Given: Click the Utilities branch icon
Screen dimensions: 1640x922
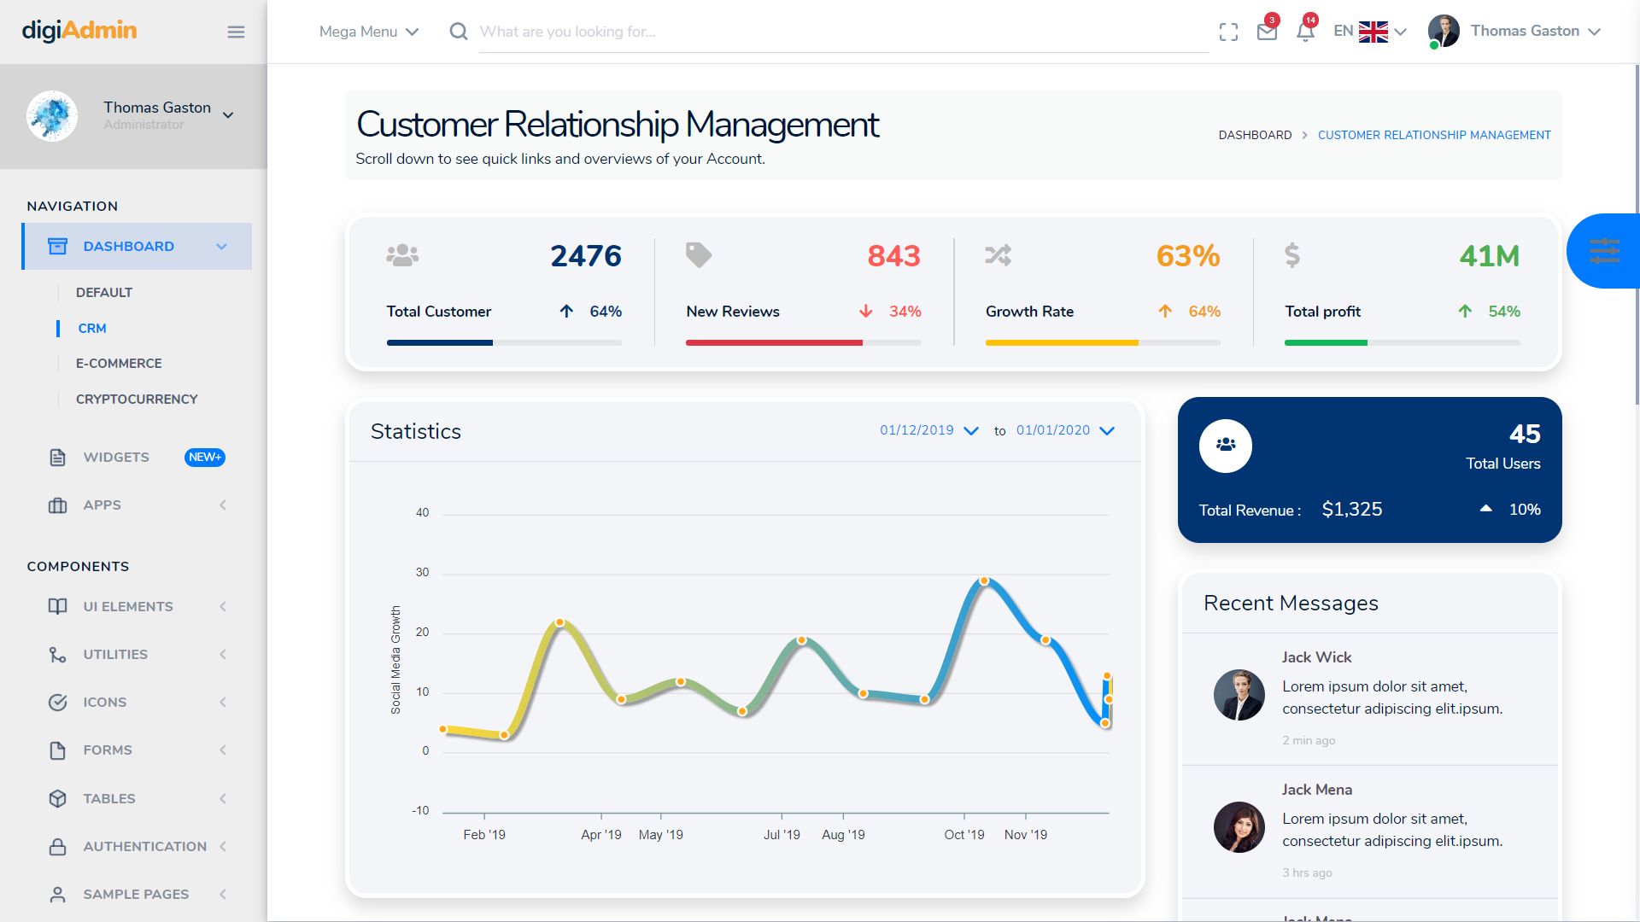Looking at the screenshot, I should point(57,655).
